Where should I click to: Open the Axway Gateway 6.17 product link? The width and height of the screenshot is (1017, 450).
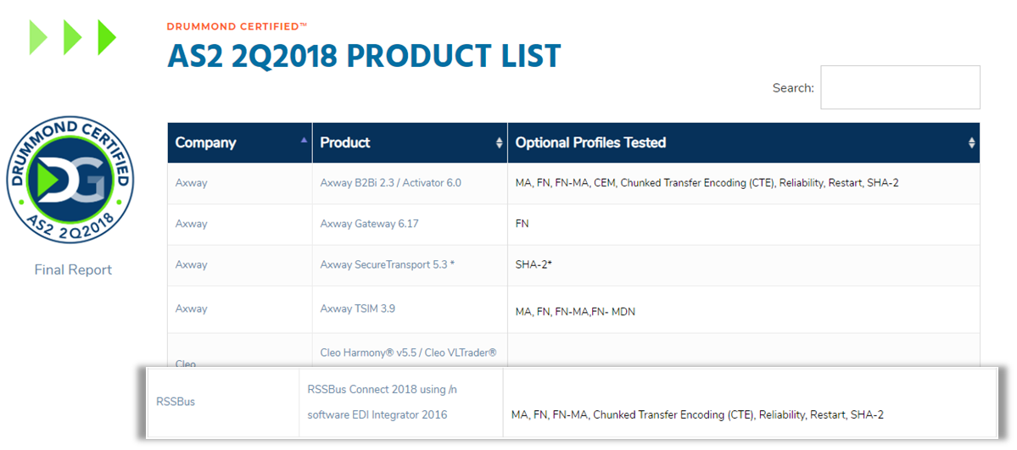(370, 224)
